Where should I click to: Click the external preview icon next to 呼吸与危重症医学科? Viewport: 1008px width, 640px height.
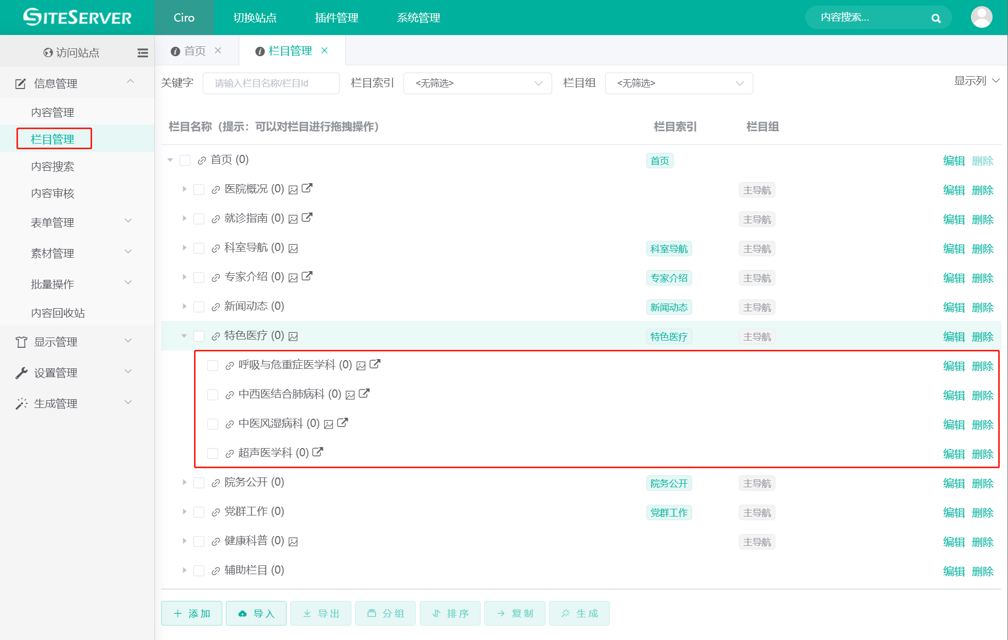pos(375,364)
